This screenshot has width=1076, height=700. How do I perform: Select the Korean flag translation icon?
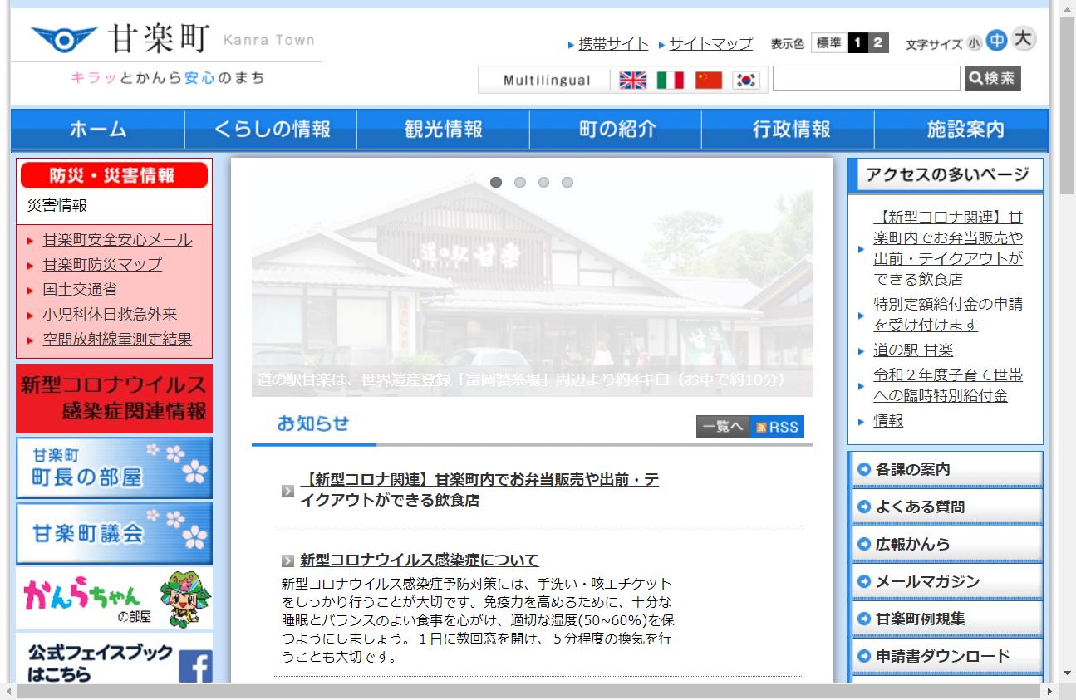(745, 81)
